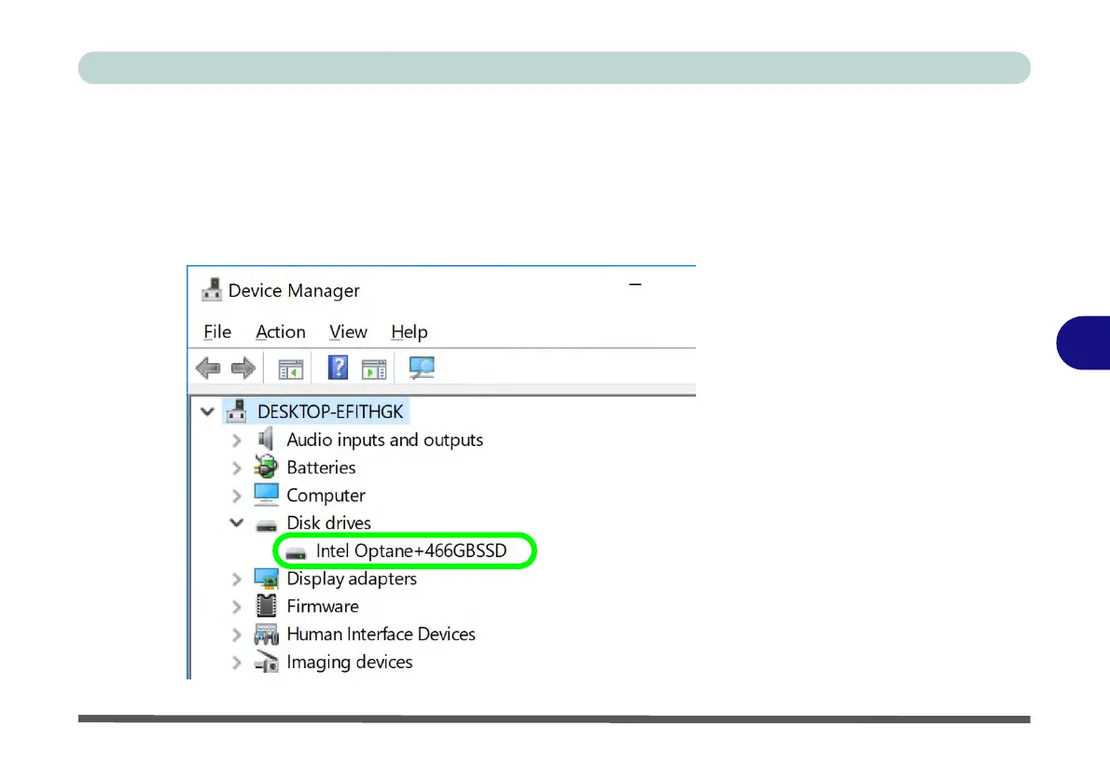Select the Batteries tree item

(321, 468)
